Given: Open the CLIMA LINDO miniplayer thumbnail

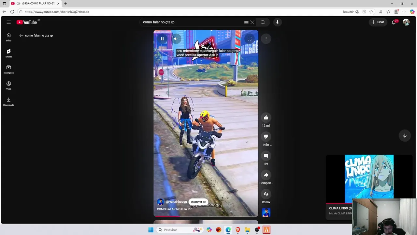Looking at the screenshot, I should (369, 179).
